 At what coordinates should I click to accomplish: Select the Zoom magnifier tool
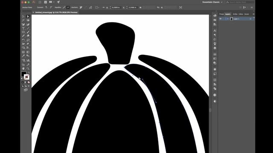(x=28, y=68)
